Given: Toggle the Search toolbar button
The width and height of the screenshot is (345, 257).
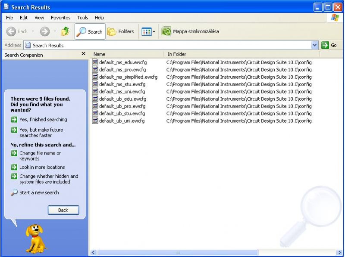Looking at the screenshot, I should pyautogui.click(x=90, y=31).
